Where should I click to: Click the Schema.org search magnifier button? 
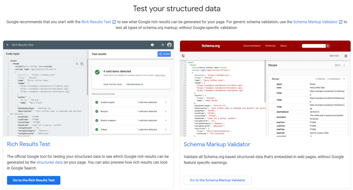click(328, 46)
